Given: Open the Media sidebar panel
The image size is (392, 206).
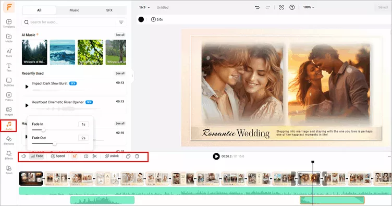Looking at the screenshot, I should click(9, 38).
